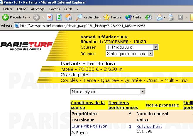
Task: Click 'Gains' header label
Action: [x=143, y=120]
